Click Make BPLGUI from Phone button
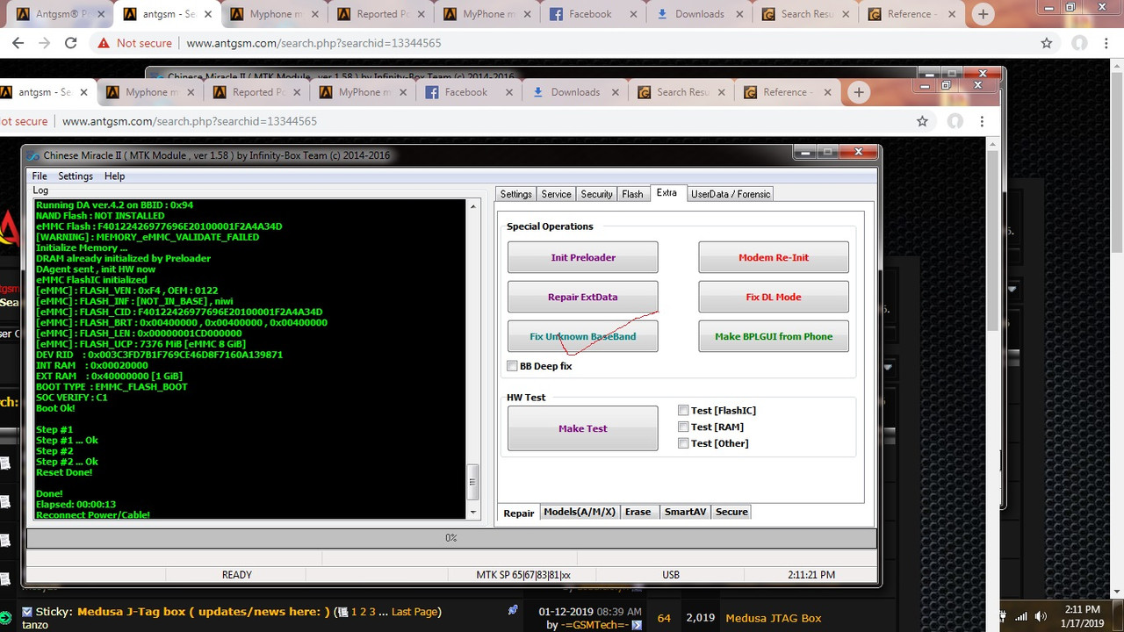The width and height of the screenshot is (1124, 632). (774, 336)
